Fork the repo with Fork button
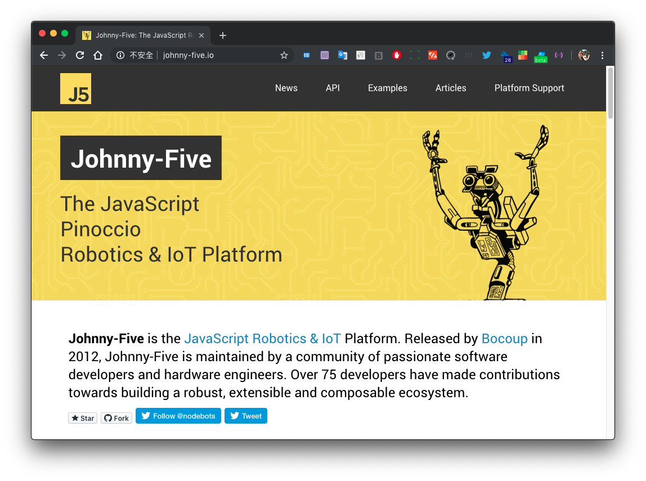The height and width of the screenshot is (481, 646). 116,418
